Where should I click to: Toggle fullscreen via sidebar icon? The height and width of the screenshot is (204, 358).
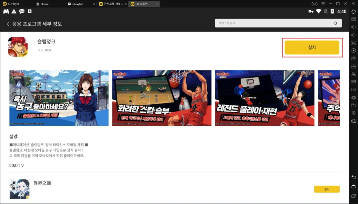(353, 43)
